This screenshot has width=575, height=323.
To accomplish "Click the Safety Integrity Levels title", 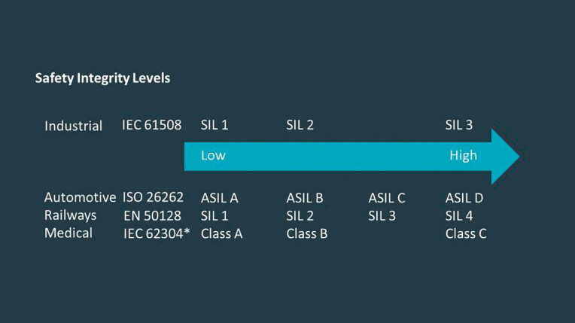I will [x=102, y=78].
